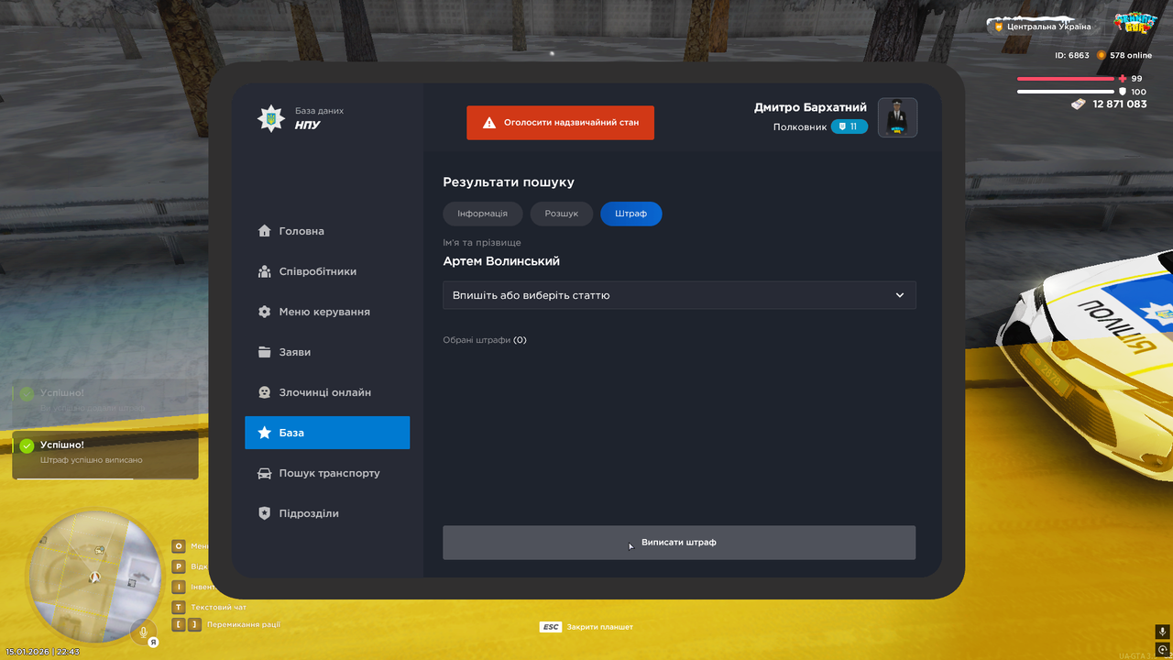Select the Штраф tab

631,214
